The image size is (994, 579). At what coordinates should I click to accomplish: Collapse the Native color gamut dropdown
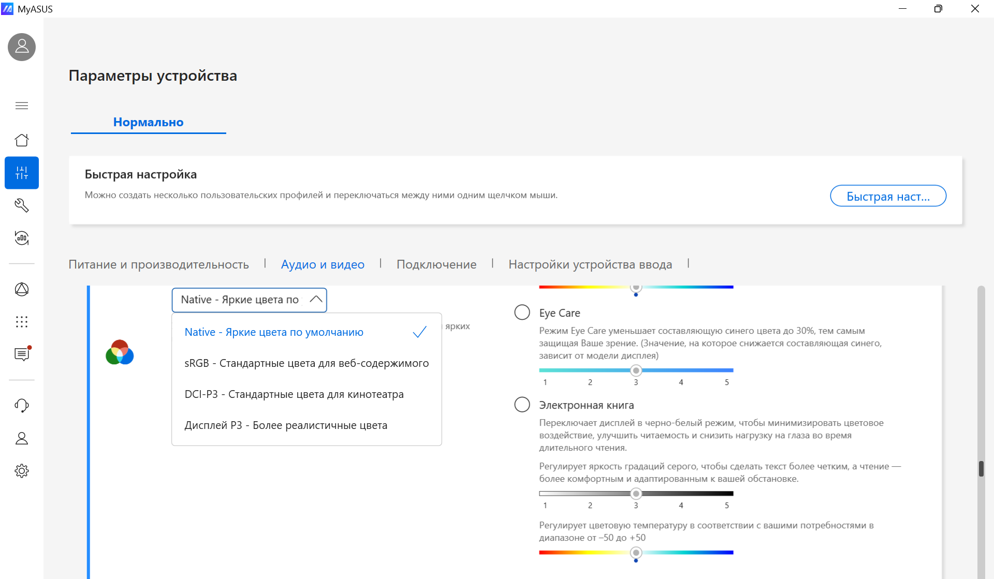[249, 300]
